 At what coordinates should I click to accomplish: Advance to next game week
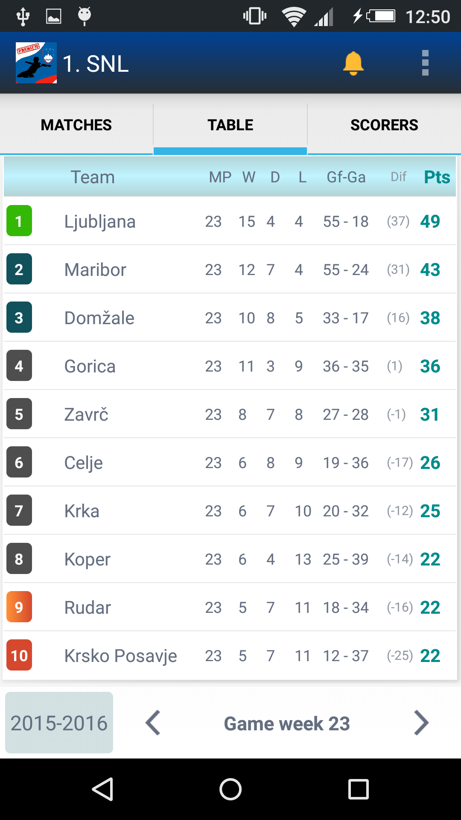coord(422,723)
